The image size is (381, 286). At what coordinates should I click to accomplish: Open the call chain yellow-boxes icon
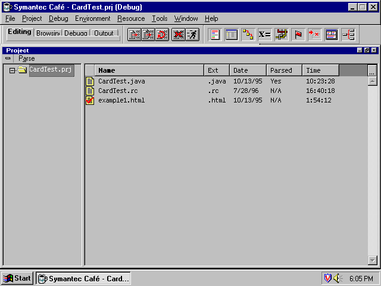(x=248, y=35)
